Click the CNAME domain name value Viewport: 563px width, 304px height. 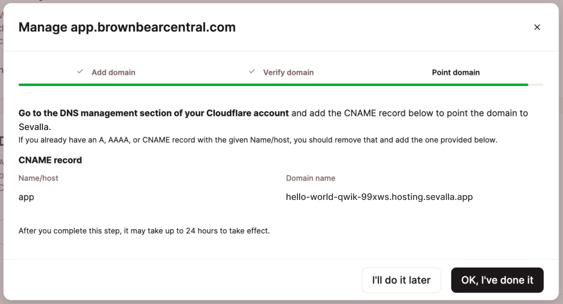click(379, 197)
